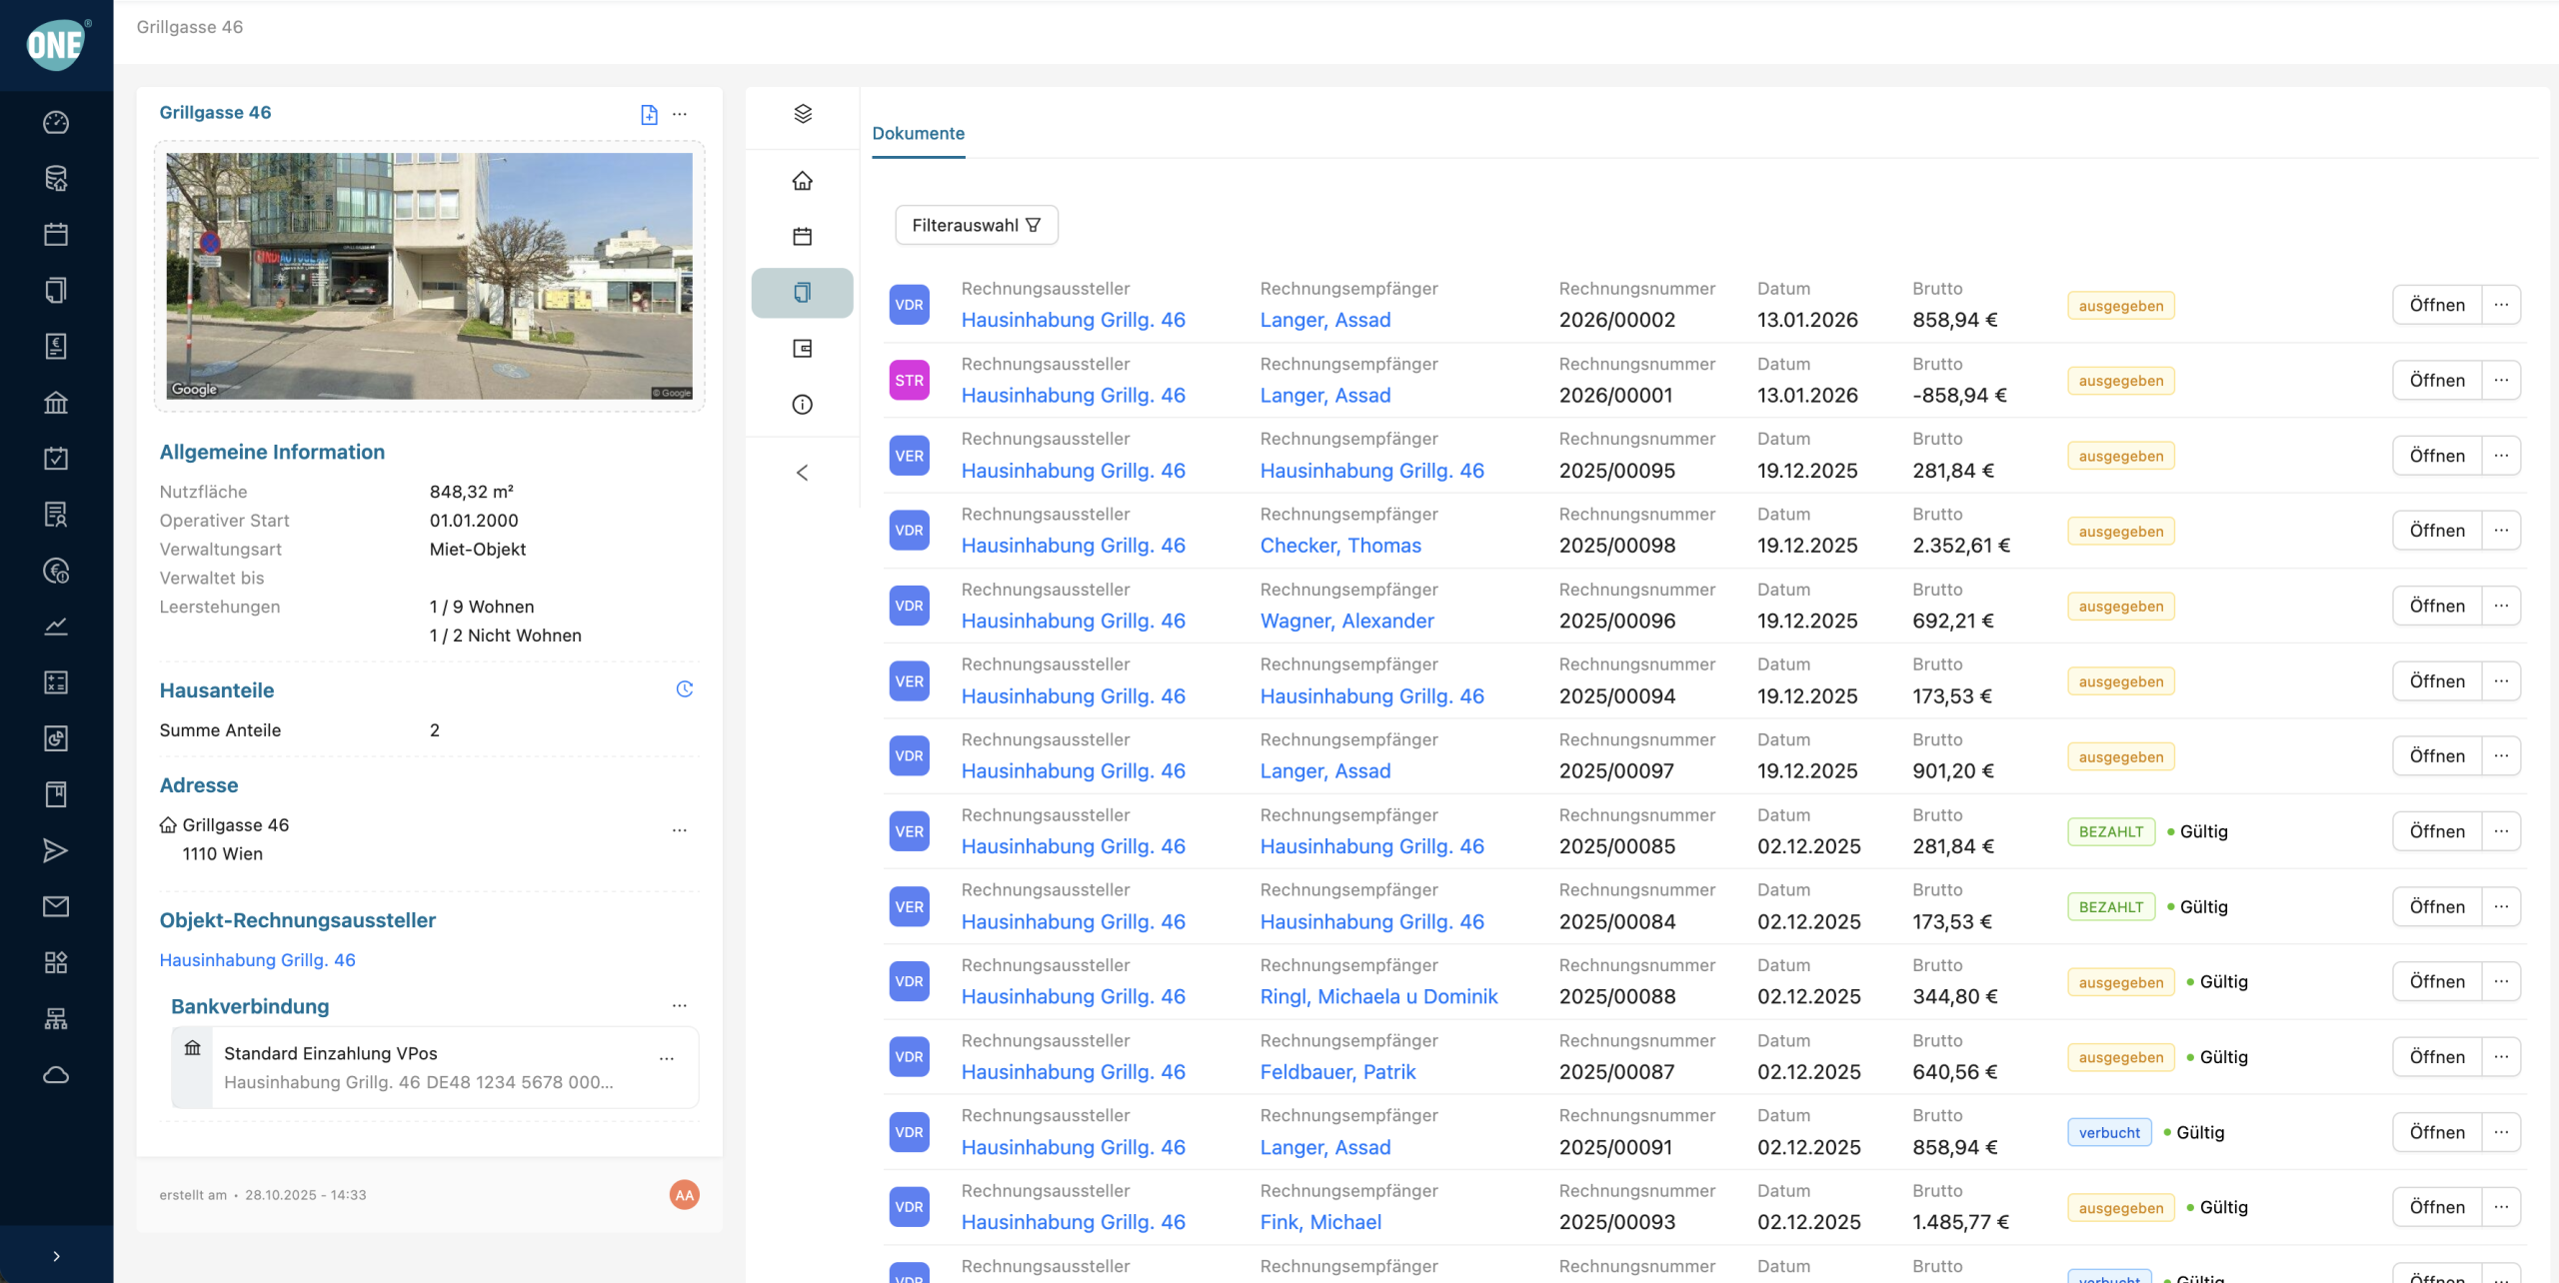2559x1283 pixels.
Task: Open the mail envelope icon in sidebar
Action: (56, 906)
